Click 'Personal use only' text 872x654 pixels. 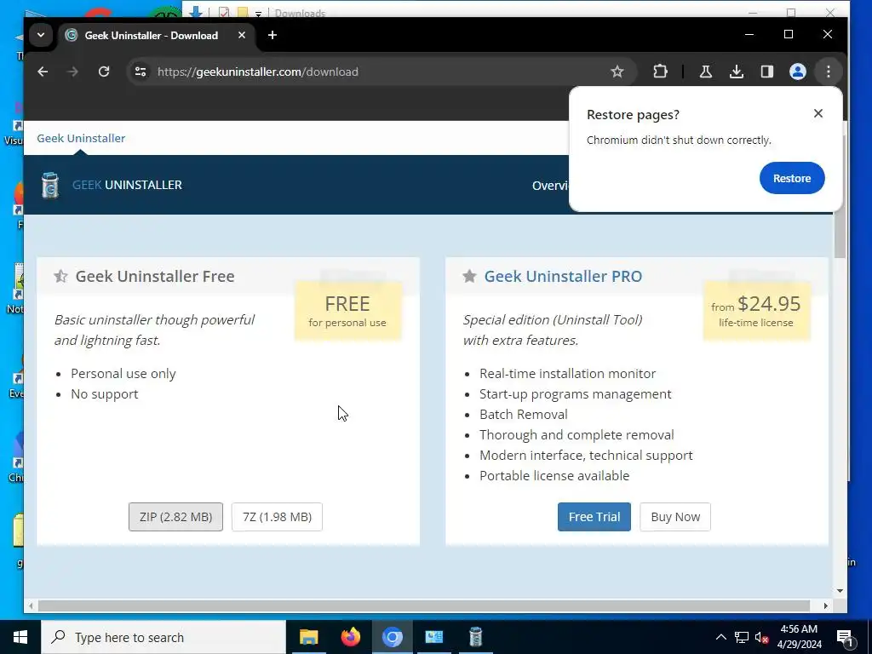123,374
